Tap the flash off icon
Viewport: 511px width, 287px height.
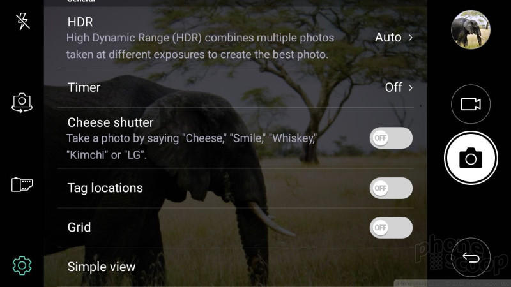pyautogui.click(x=22, y=21)
